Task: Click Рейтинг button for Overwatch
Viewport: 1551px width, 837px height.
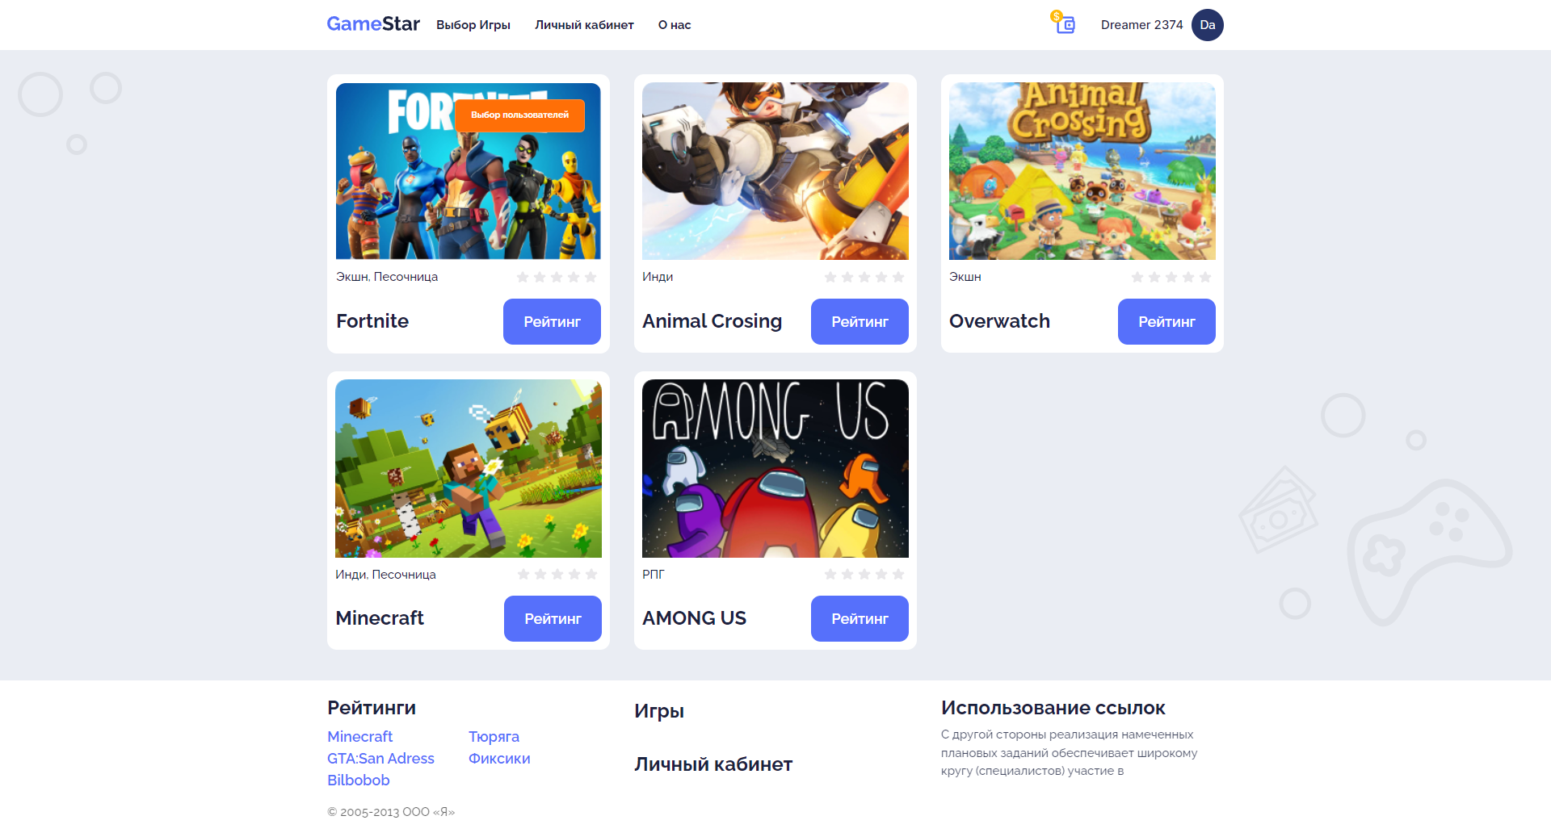Action: (1166, 321)
